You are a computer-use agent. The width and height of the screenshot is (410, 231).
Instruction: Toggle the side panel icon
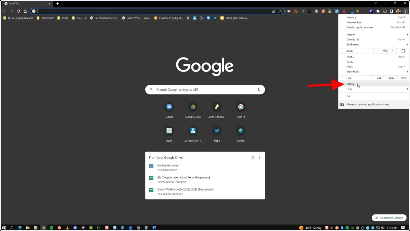(x=392, y=11)
